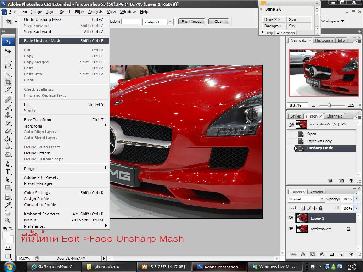This screenshot has width=363, height=272.
Task: Click the delete layer trash icon
Action: click(351, 254)
